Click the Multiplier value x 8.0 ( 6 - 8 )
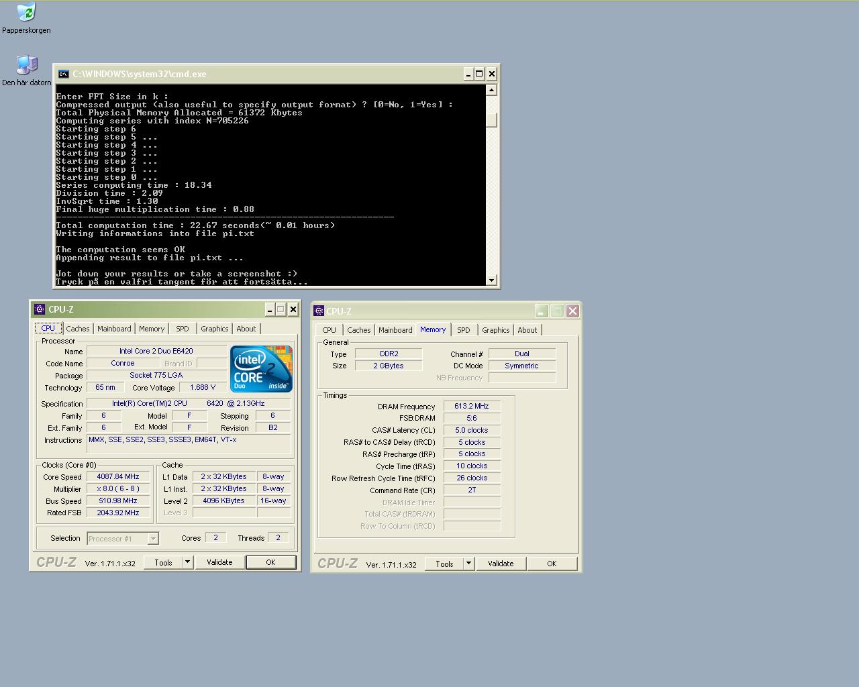The image size is (859, 687). pyautogui.click(x=118, y=488)
